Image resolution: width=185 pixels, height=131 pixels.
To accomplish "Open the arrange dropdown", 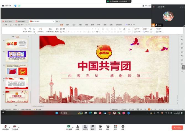I will coord(146,32).
